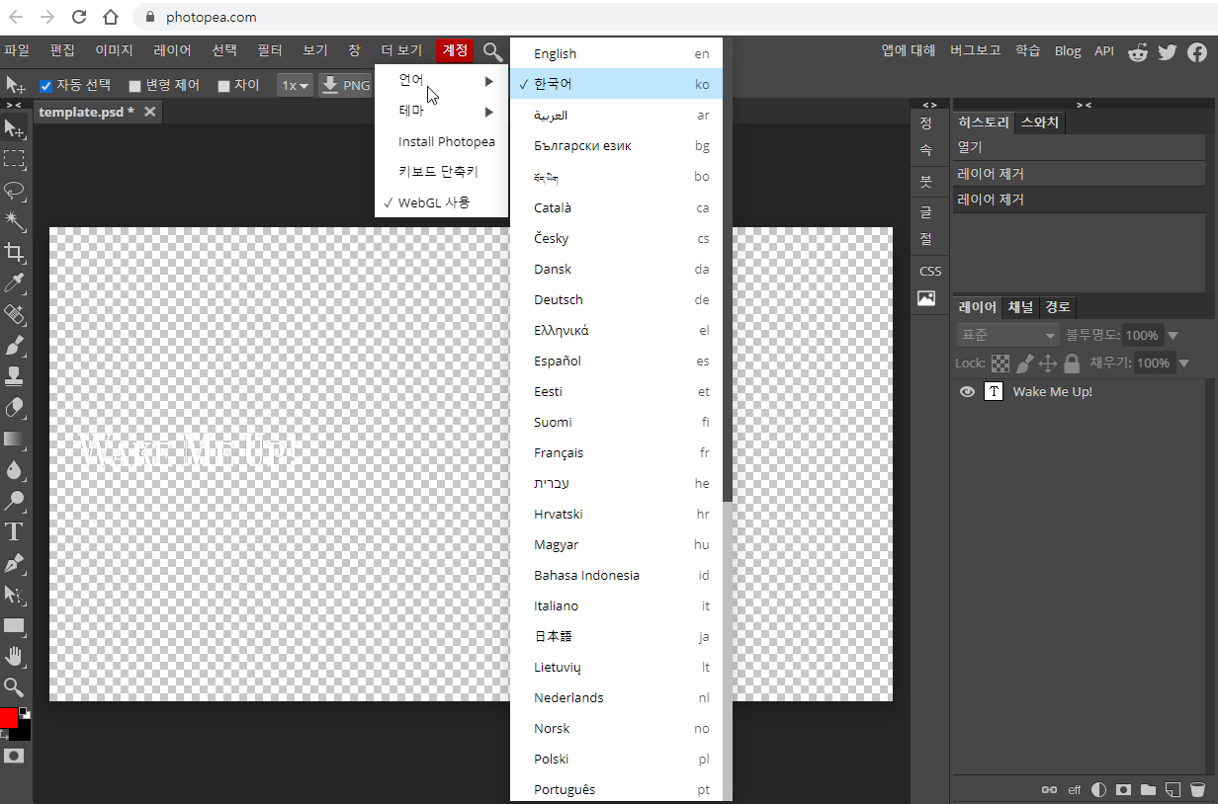Open the 표준 blend mode dropdown

[x=1007, y=335]
